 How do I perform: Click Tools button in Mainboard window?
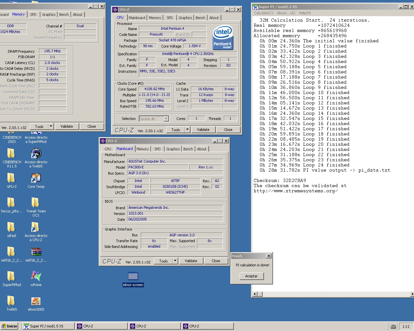(164, 261)
